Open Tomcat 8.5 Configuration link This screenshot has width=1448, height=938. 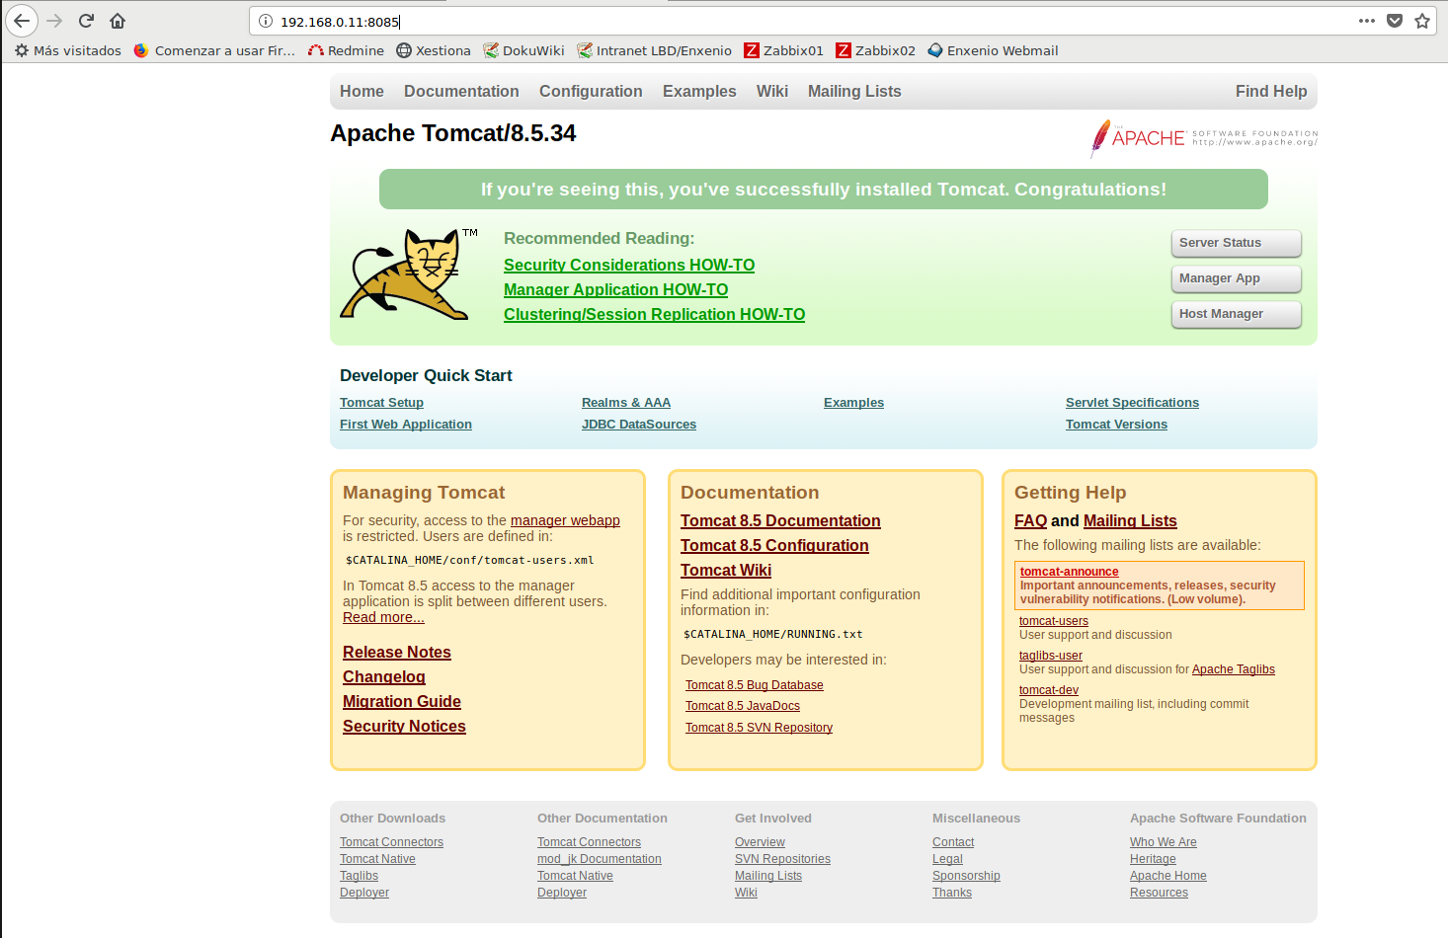click(x=774, y=545)
